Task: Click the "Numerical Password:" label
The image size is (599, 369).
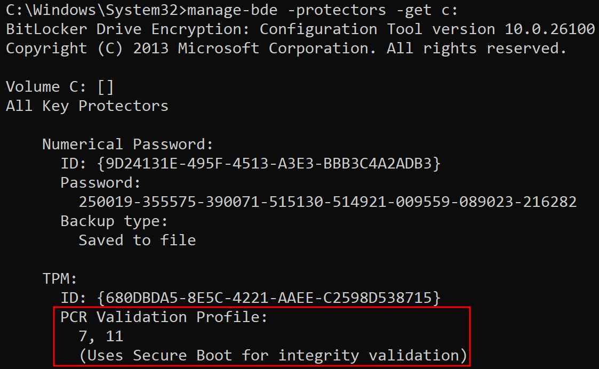Action: (x=127, y=144)
